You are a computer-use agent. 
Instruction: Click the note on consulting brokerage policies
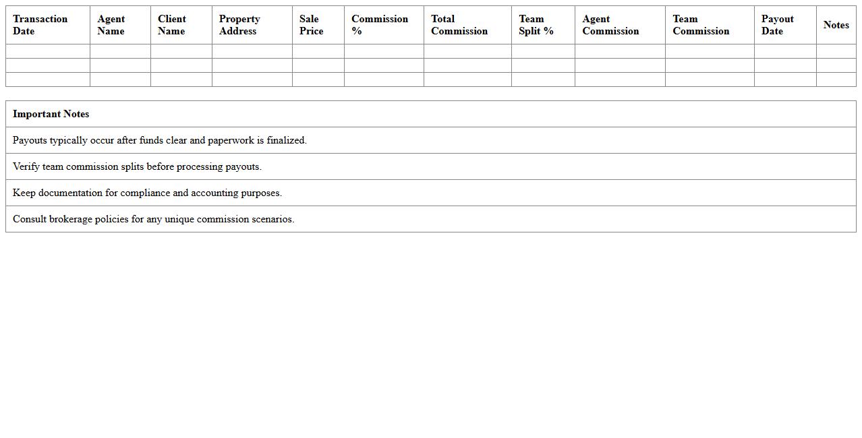153,219
